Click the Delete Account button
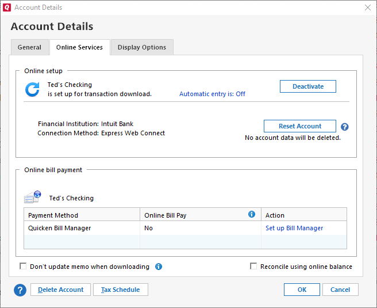The image size is (377, 308). point(60,290)
